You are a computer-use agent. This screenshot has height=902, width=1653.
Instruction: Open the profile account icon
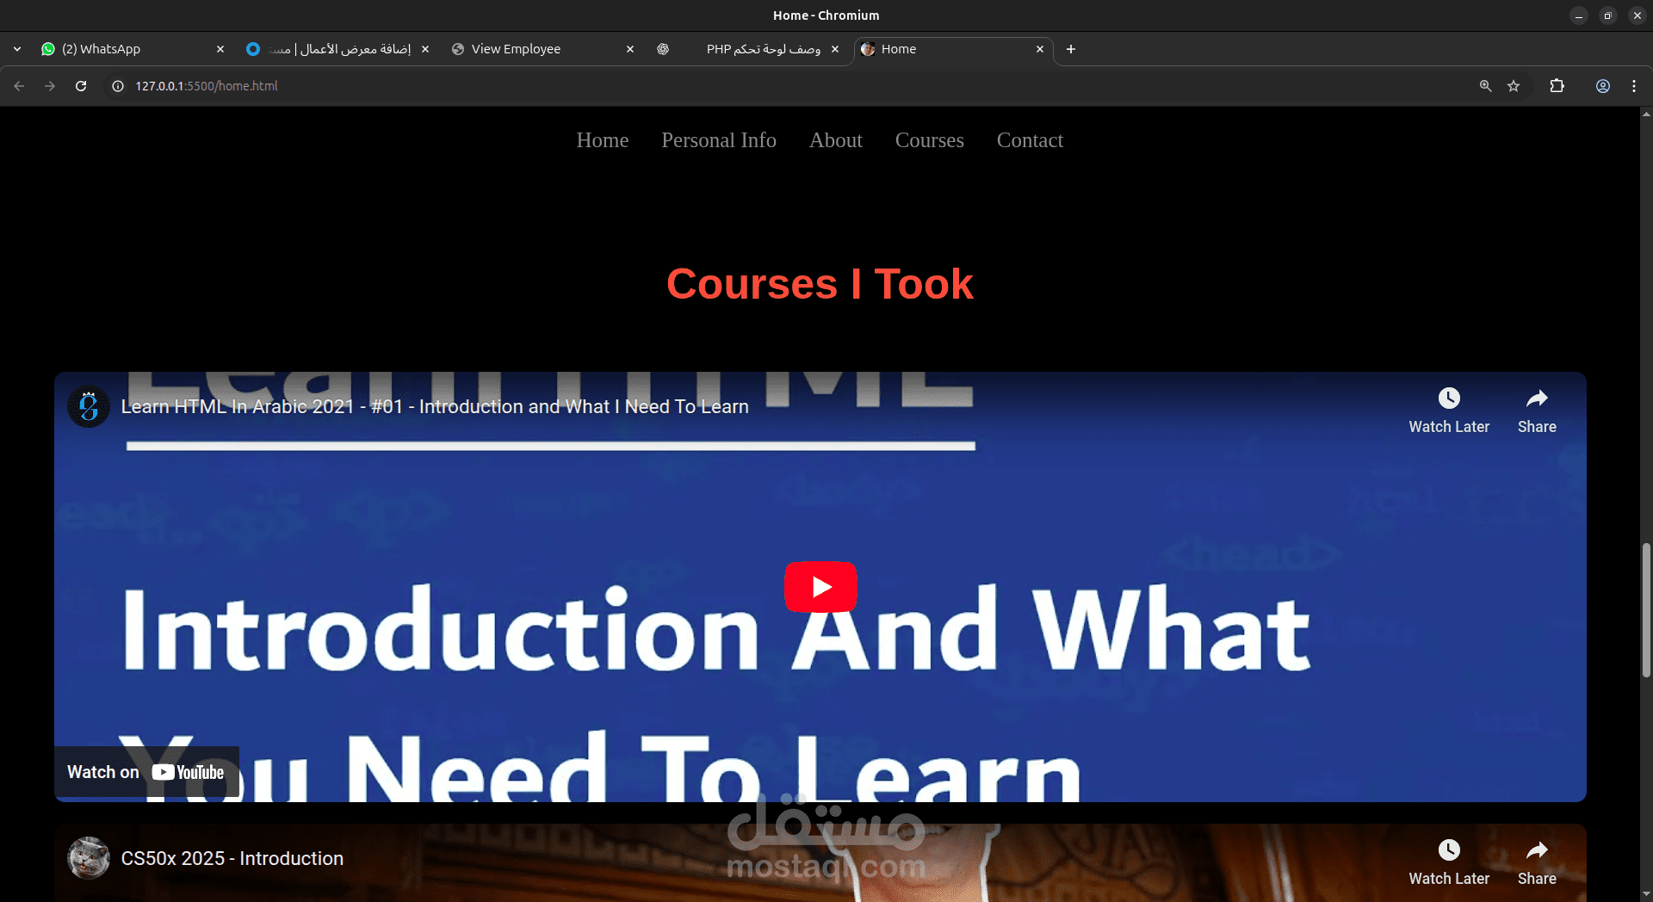1603,86
